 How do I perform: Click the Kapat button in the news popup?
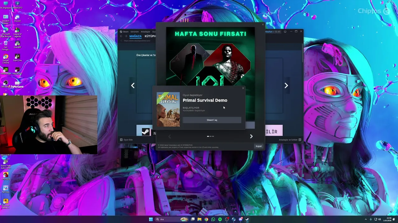pos(258,146)
